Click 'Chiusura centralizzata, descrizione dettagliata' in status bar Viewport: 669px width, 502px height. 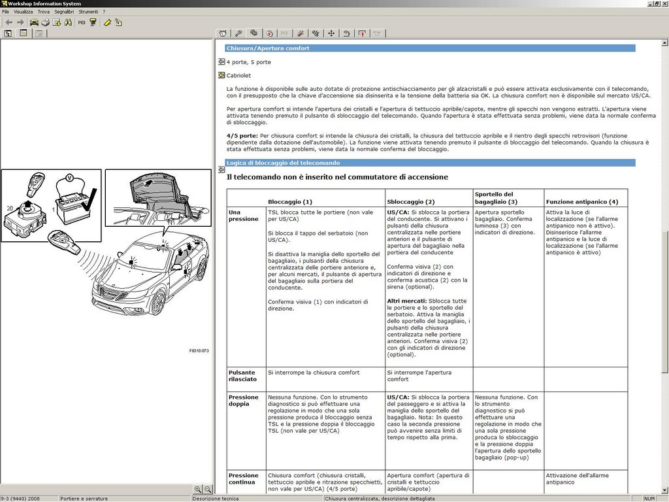[380, 499]
